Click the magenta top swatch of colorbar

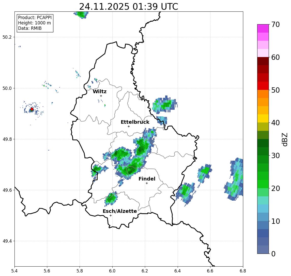coord(263,29)
